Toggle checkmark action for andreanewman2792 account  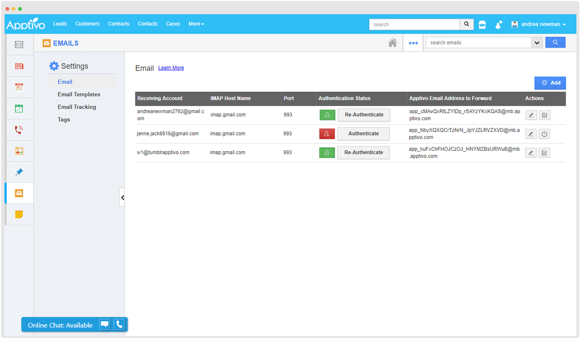(x=544, y=115)
